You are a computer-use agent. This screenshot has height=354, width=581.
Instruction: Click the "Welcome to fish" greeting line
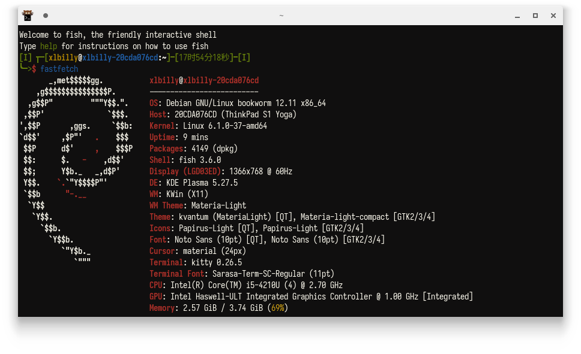(x=118, y=35)
